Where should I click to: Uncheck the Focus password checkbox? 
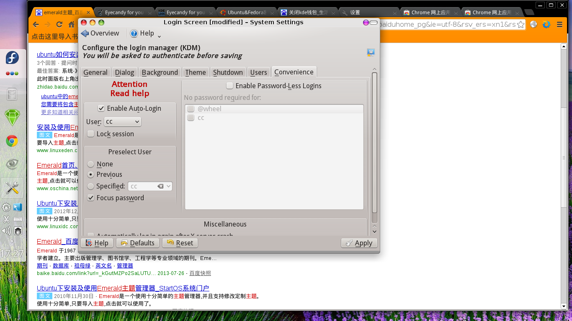coord(90,198)
